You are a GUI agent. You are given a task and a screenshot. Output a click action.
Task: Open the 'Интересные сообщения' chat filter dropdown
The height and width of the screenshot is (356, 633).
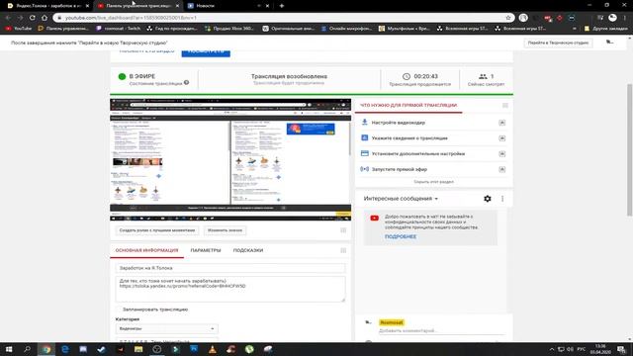pos(401,199)
